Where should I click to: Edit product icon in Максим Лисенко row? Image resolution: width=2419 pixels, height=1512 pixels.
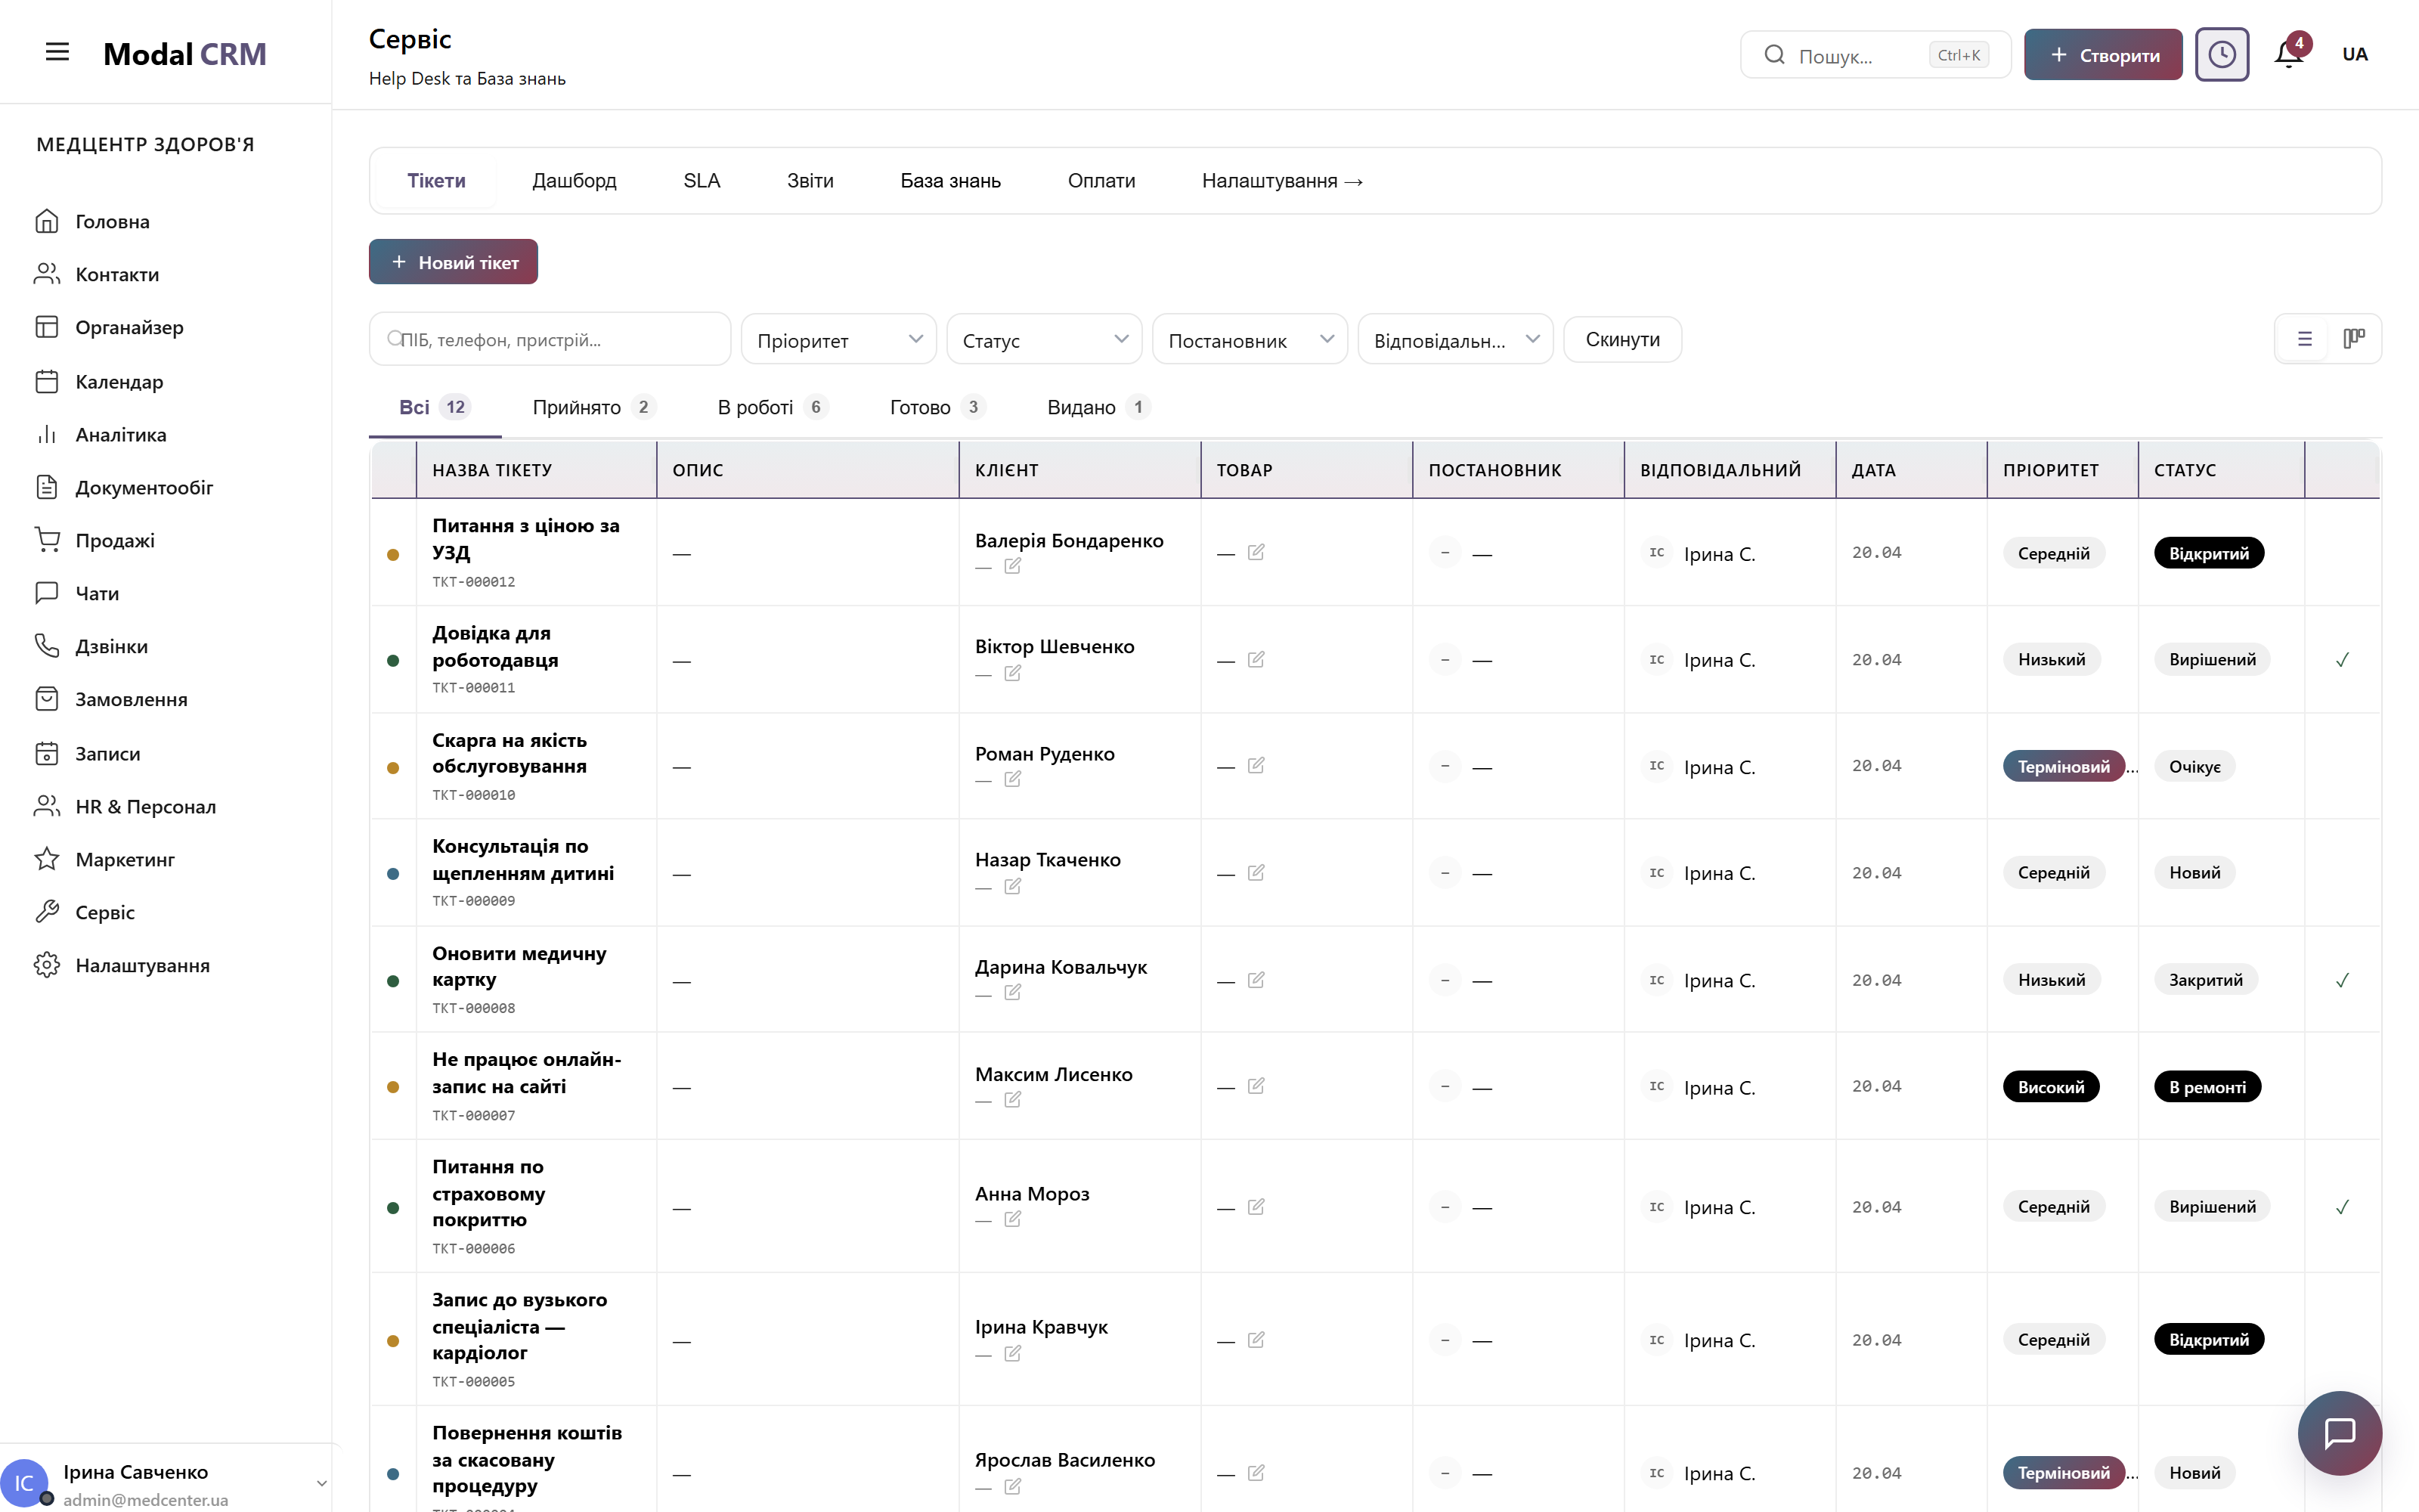1256,1086
